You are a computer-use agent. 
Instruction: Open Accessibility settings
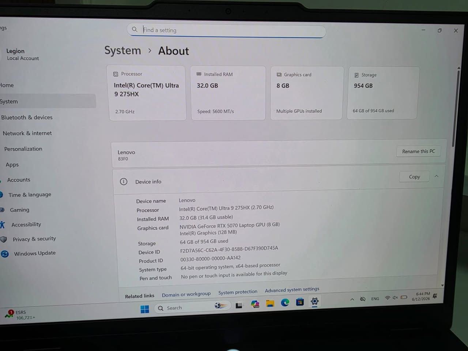[26, 224]
